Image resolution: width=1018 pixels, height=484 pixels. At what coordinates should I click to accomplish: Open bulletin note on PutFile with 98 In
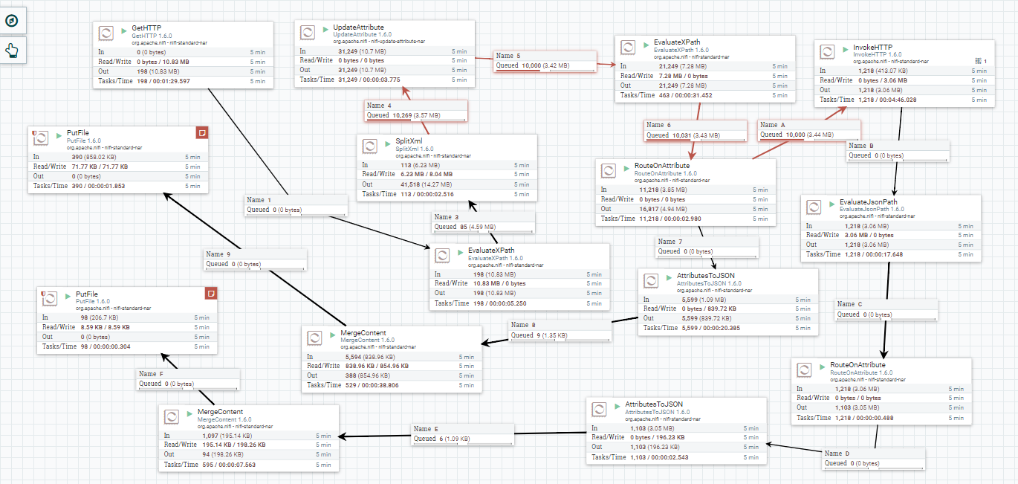(211, 293)
